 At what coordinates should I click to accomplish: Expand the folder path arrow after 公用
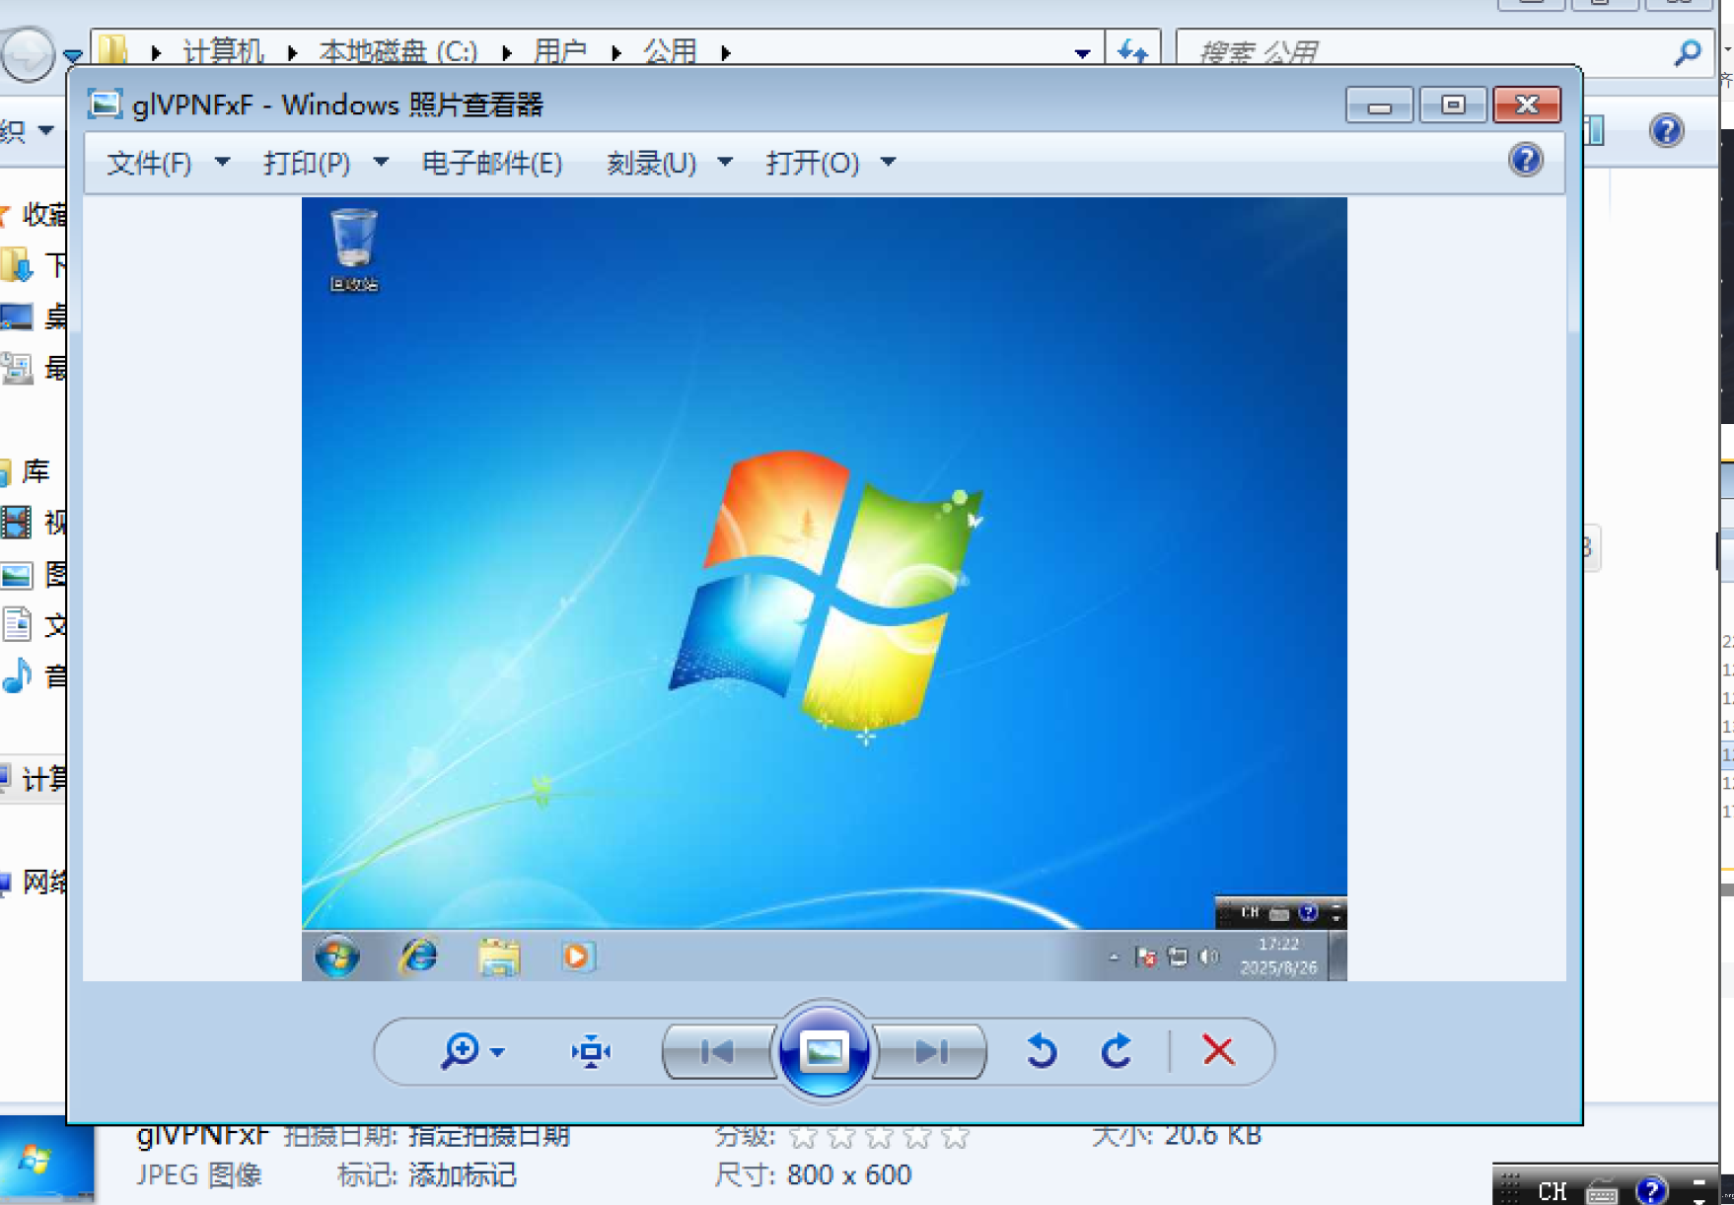[726, 52]
